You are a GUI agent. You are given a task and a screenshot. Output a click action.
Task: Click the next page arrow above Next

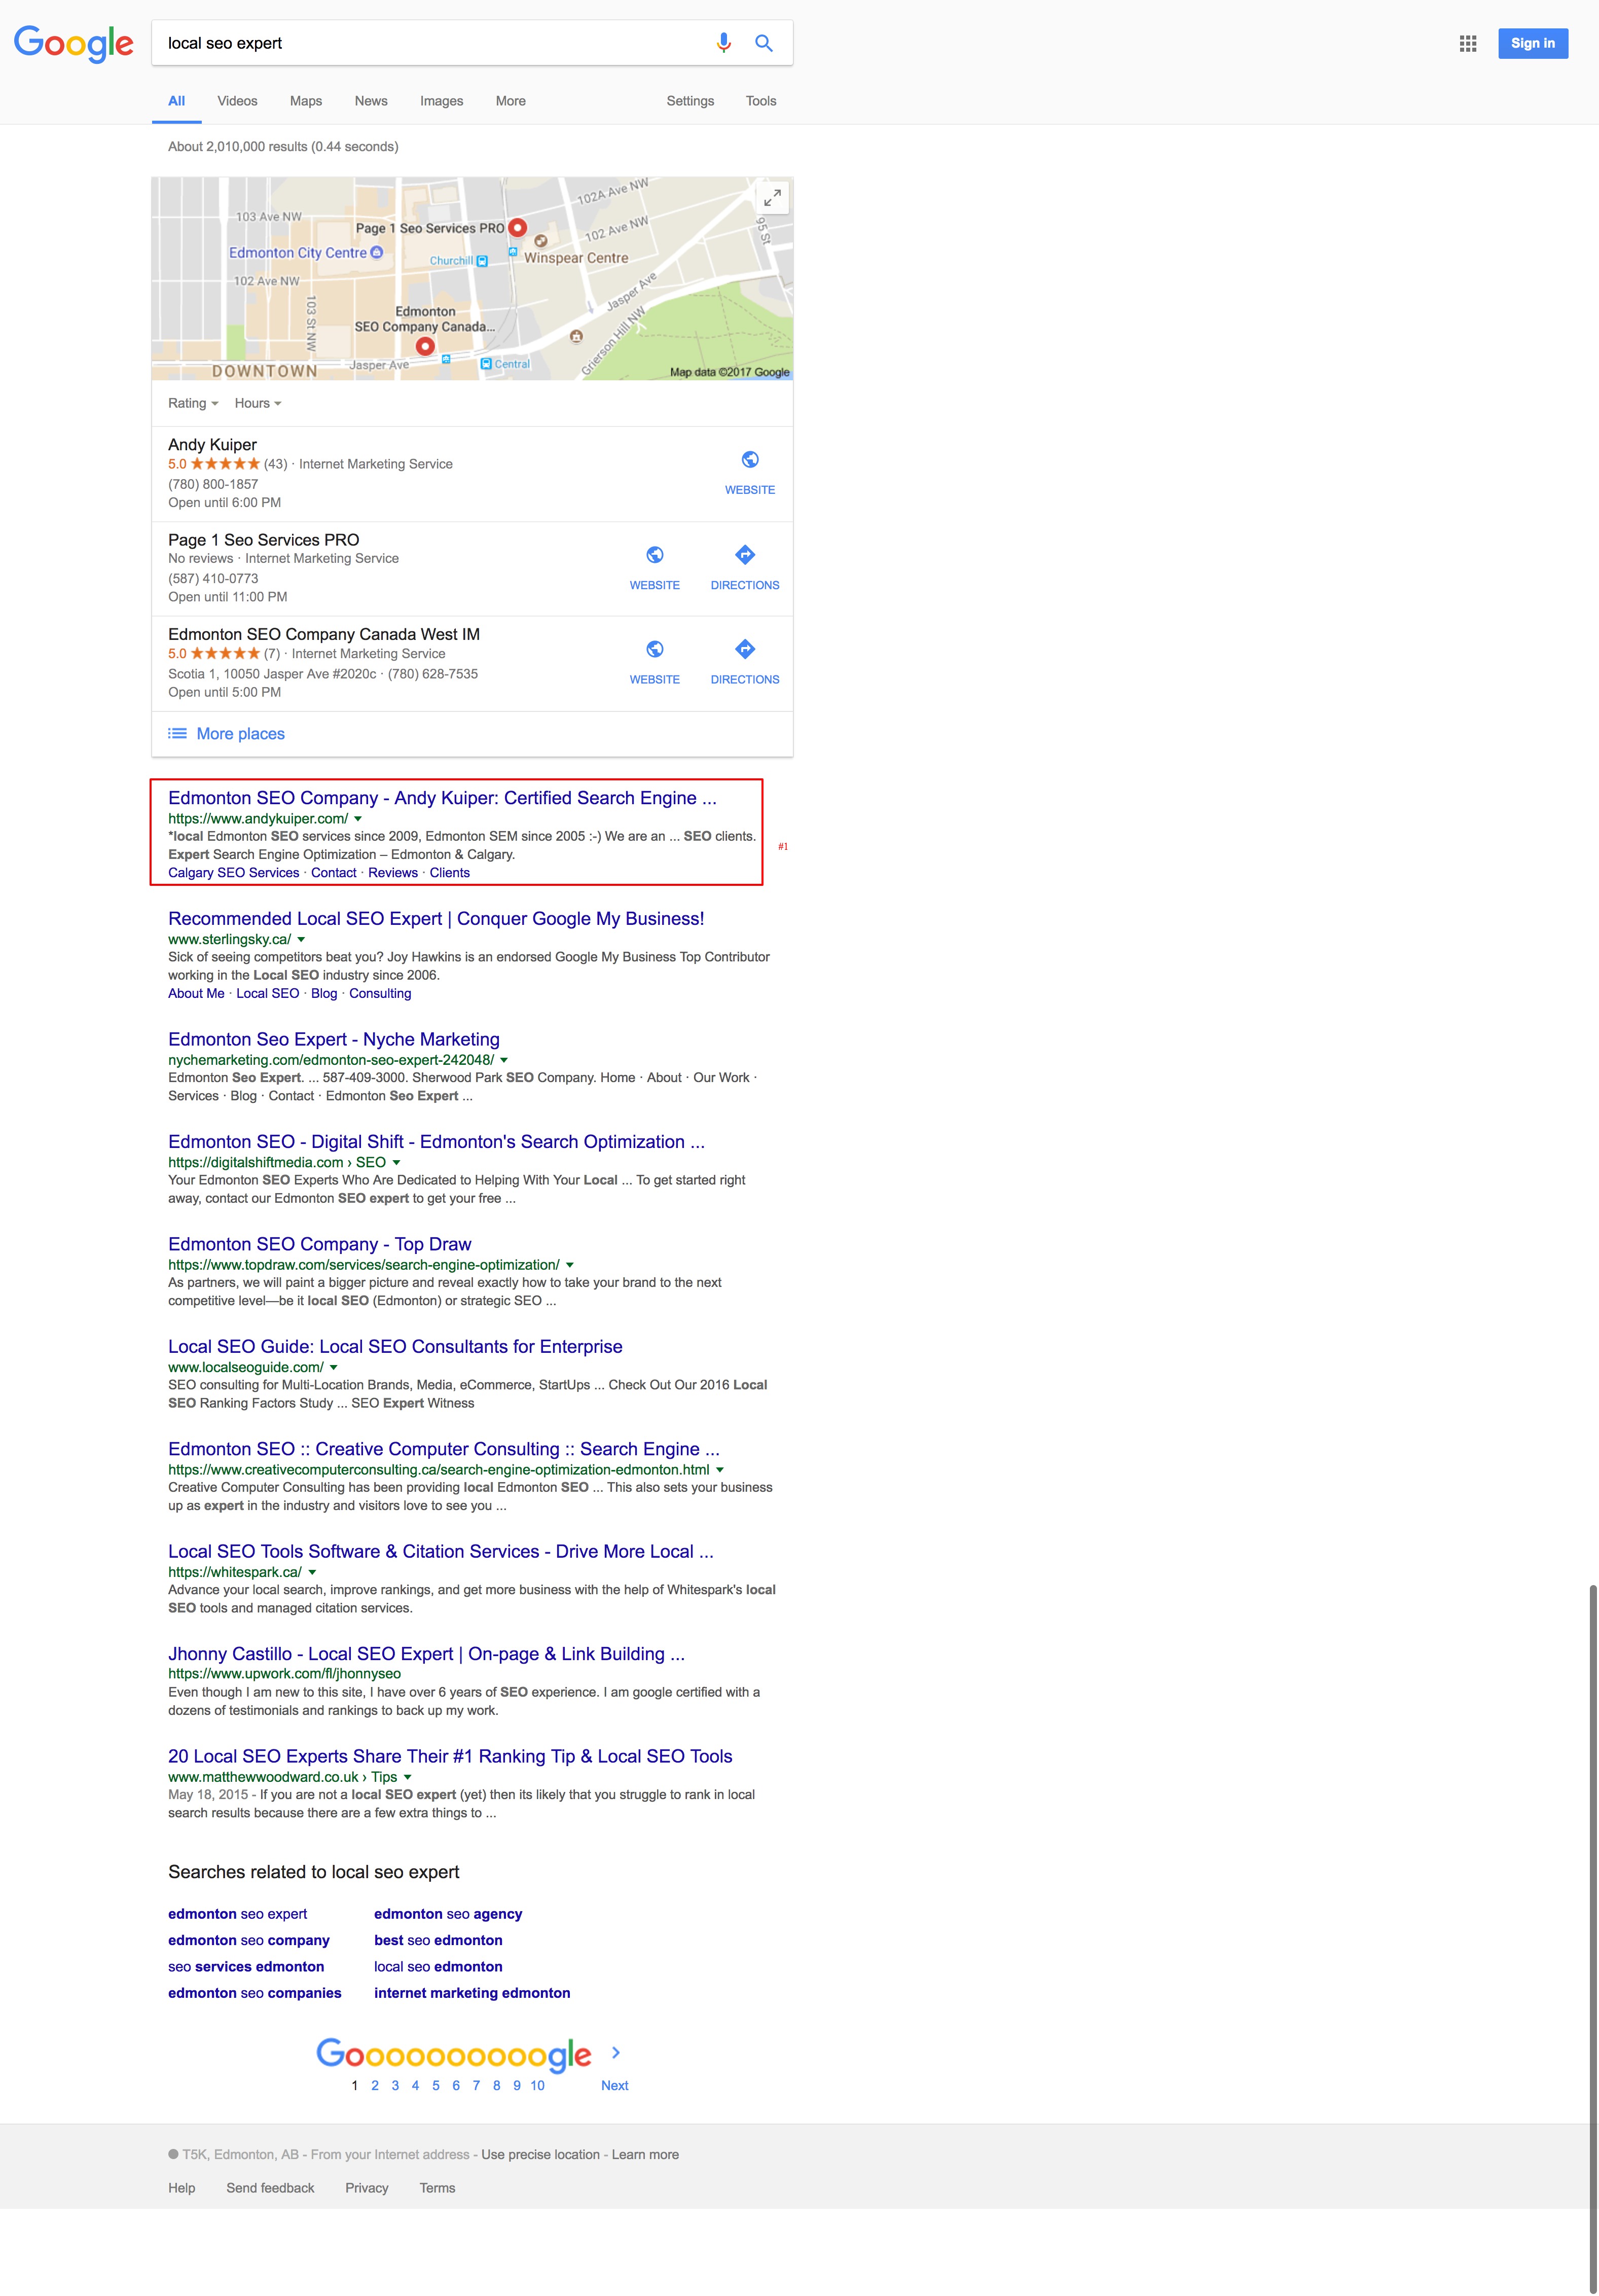[x=616, y=2053]
